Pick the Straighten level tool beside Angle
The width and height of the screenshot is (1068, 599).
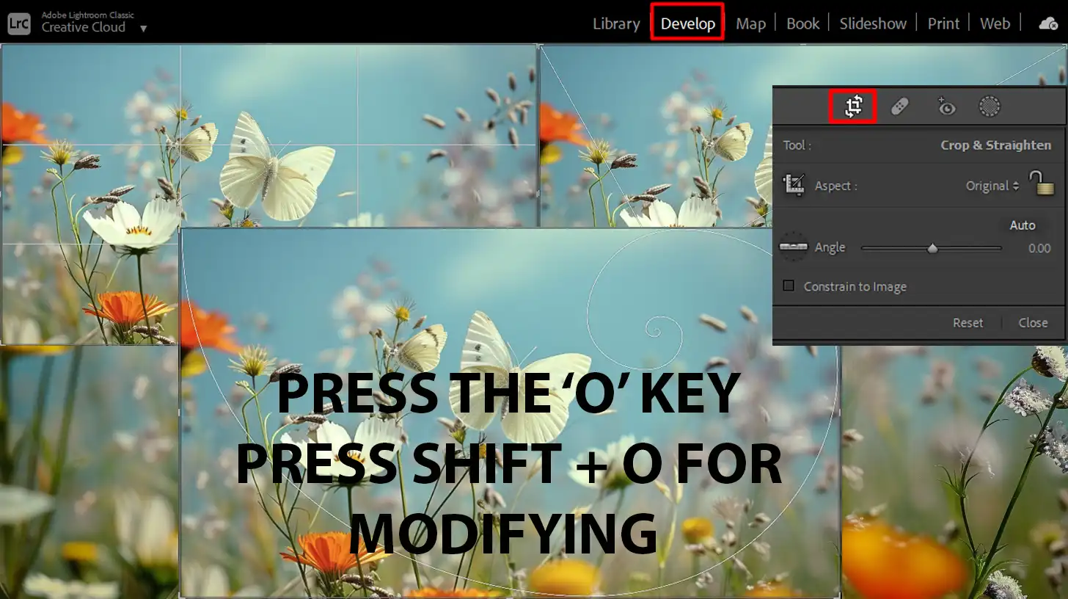[x=793, y=247]
